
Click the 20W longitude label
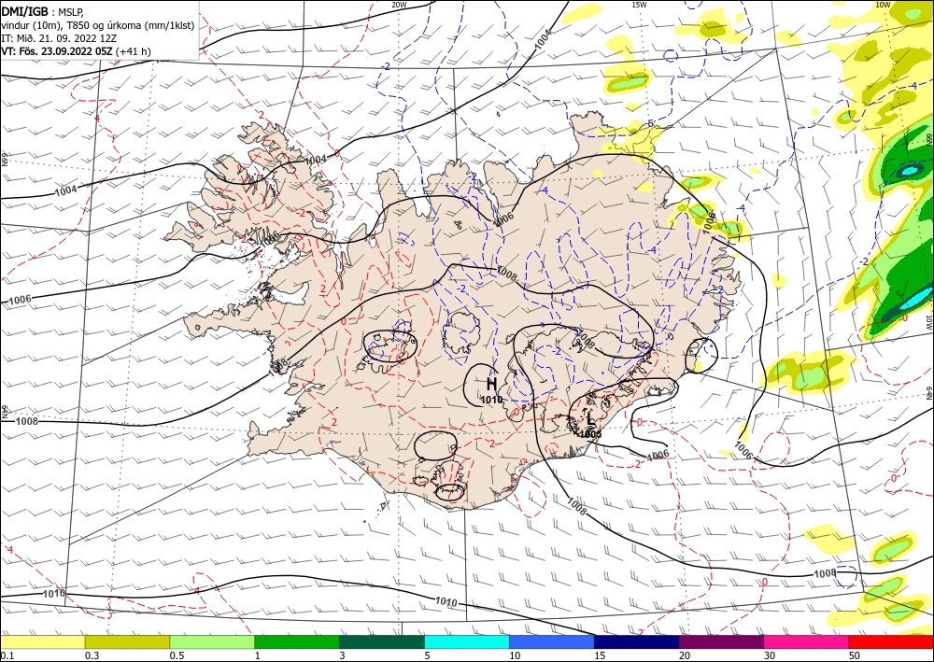point(399,5)
